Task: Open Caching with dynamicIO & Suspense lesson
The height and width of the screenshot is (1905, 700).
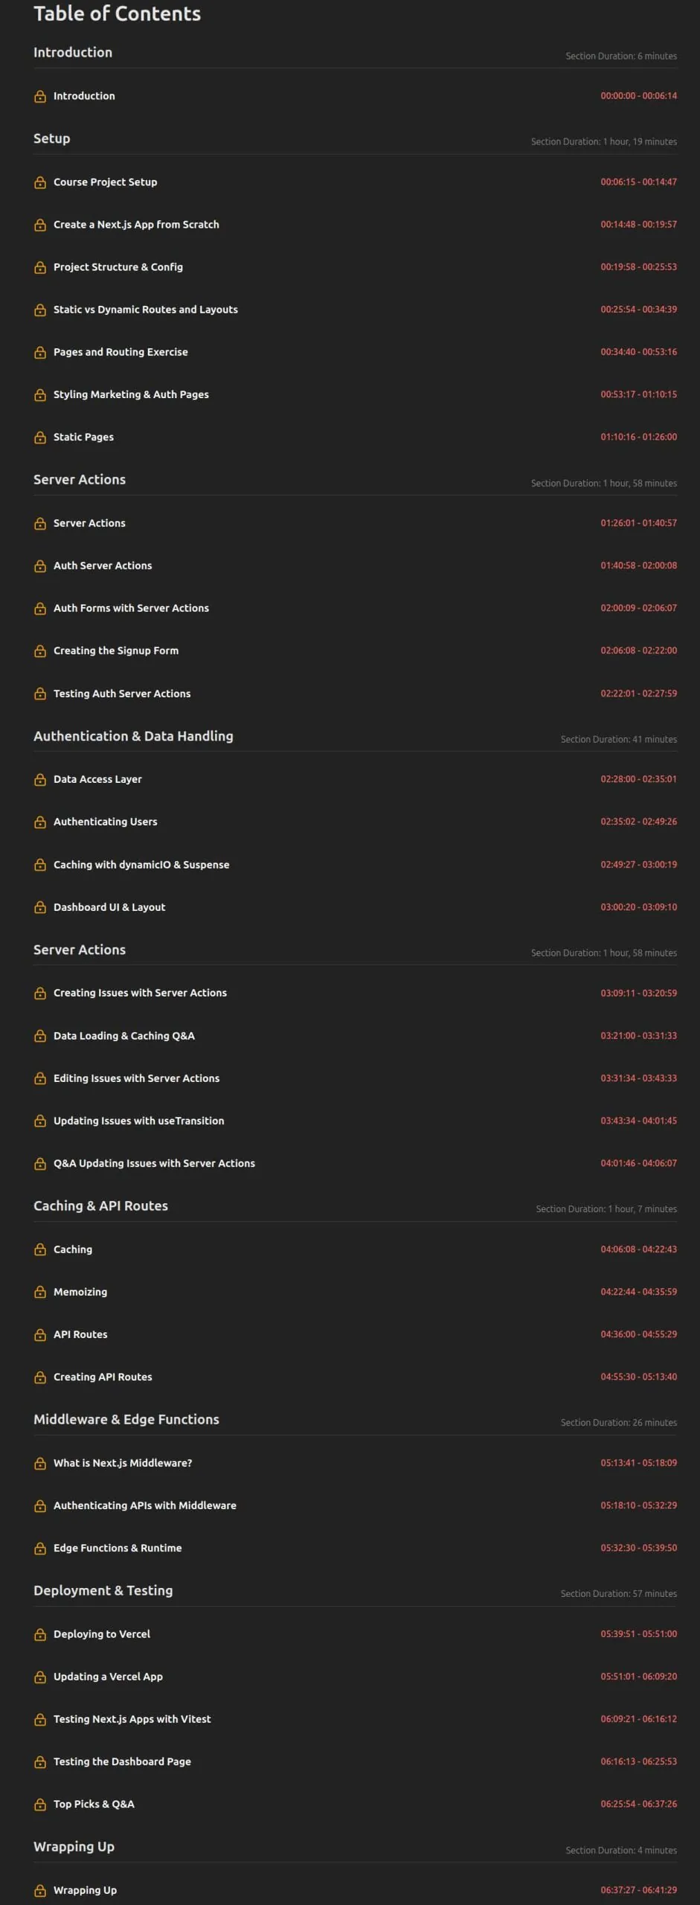Action: [x=141, y=865]
